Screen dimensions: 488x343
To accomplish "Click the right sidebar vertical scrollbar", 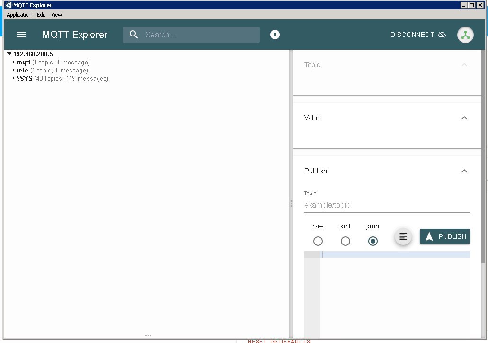I will click(483, 156).
